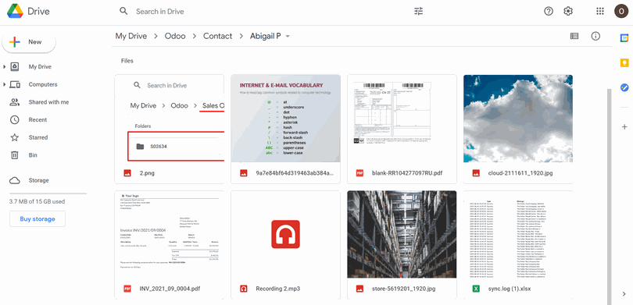Select the Recording 2.mp3 thumbnail
633x305 pixels.
tap(285, 235)
